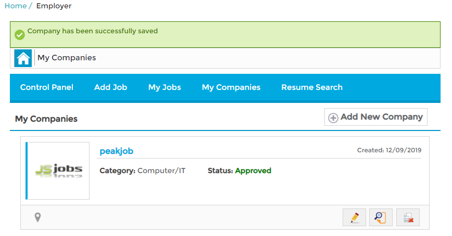Viewport: 452px width, 236px height.
Task: Click the Approved status label
Action: coord(253,171)
